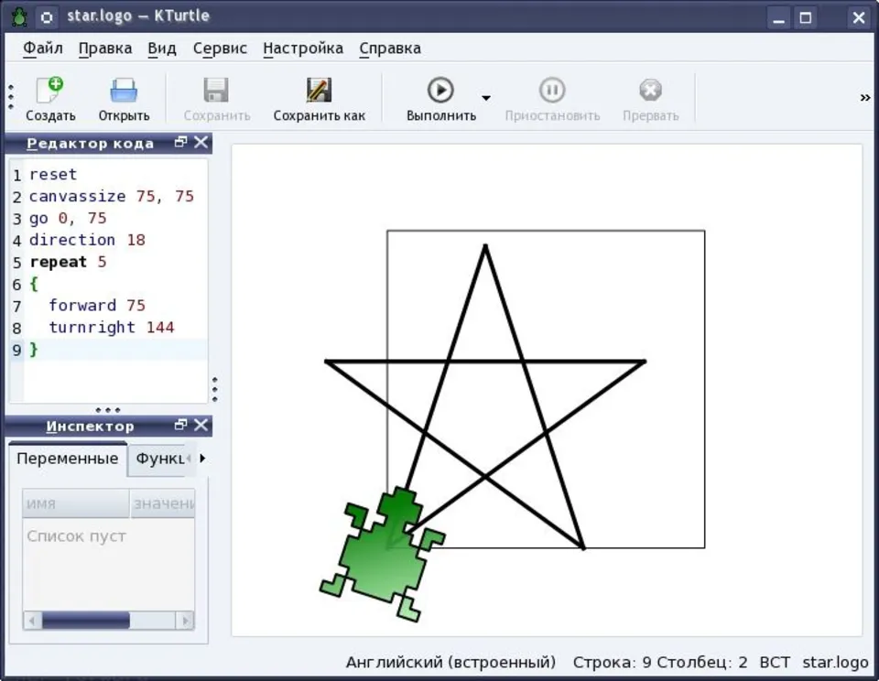The width and height of the screenshot is (879, 681).
Task: Click the Английский (встроенный) status entry
Action: (450, 663)
